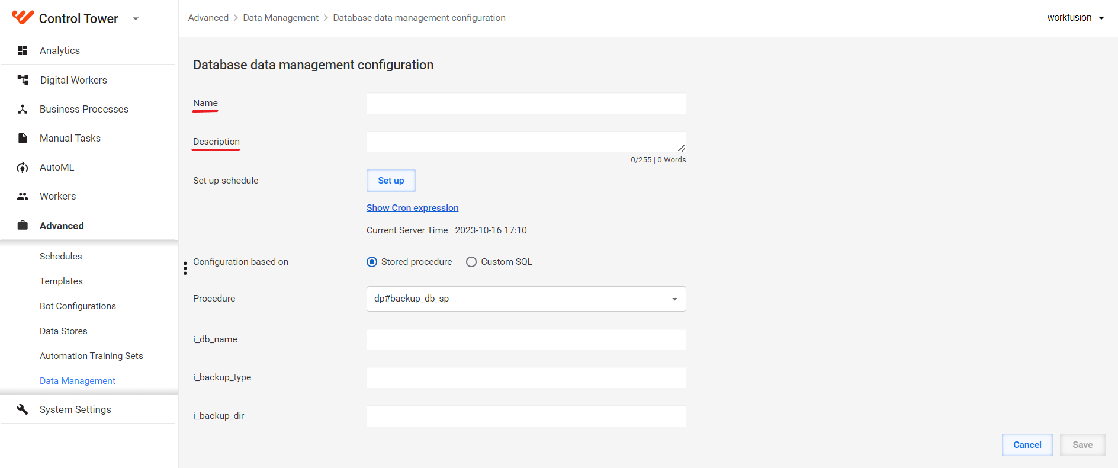1118x468 pixels.
Task: Select the Stored procedure radio button
Action: pyautogui.click(x=372, y=262)
